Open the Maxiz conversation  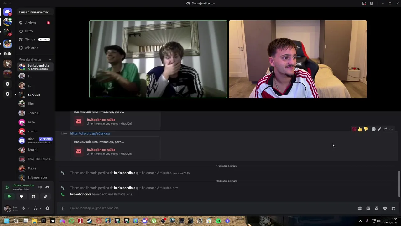point(35,168)
